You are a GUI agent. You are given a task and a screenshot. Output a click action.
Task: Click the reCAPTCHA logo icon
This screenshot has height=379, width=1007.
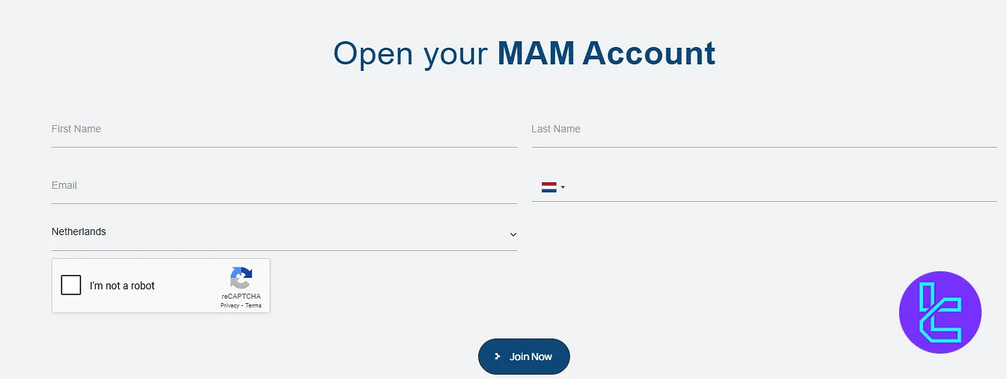point(241,278)
